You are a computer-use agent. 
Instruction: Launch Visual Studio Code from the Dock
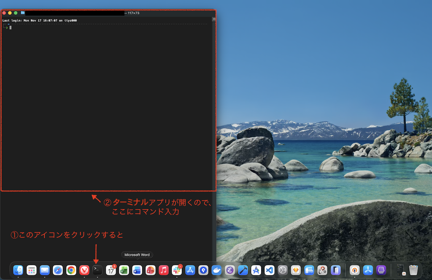coord(269,270)
